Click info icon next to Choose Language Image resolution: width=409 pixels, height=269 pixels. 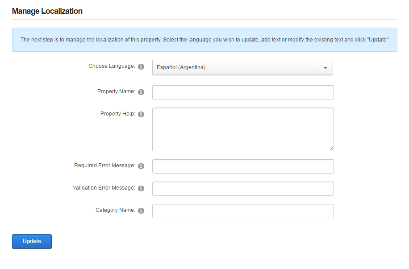click(x=141, y=67)
